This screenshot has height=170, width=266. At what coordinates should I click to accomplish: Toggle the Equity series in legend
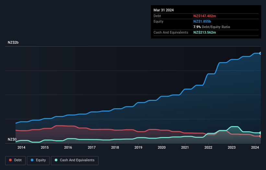pos(38,160)
